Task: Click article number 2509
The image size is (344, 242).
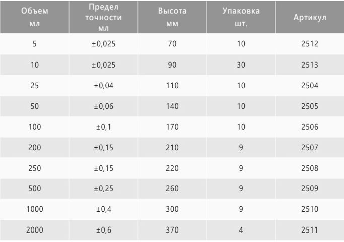Action: [x=310, y=189]
